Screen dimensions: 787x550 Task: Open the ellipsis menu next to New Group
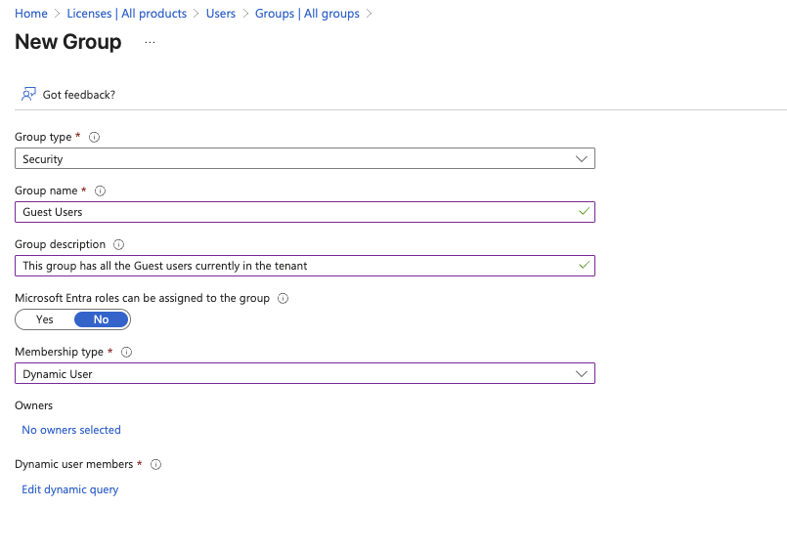pos(150,42)
